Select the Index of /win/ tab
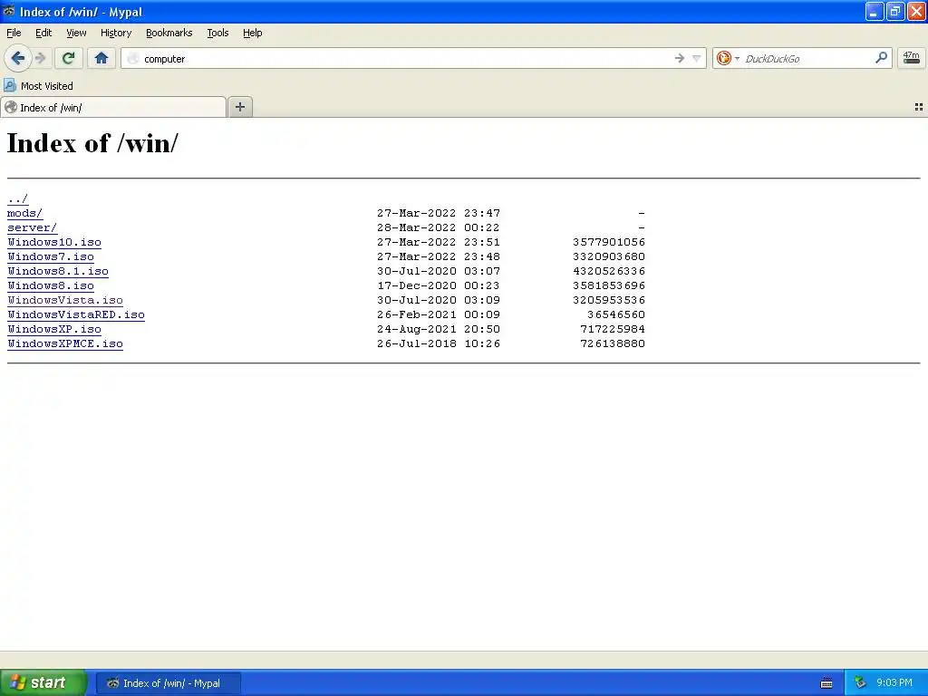The image size is (928, 696). point(113,107)
